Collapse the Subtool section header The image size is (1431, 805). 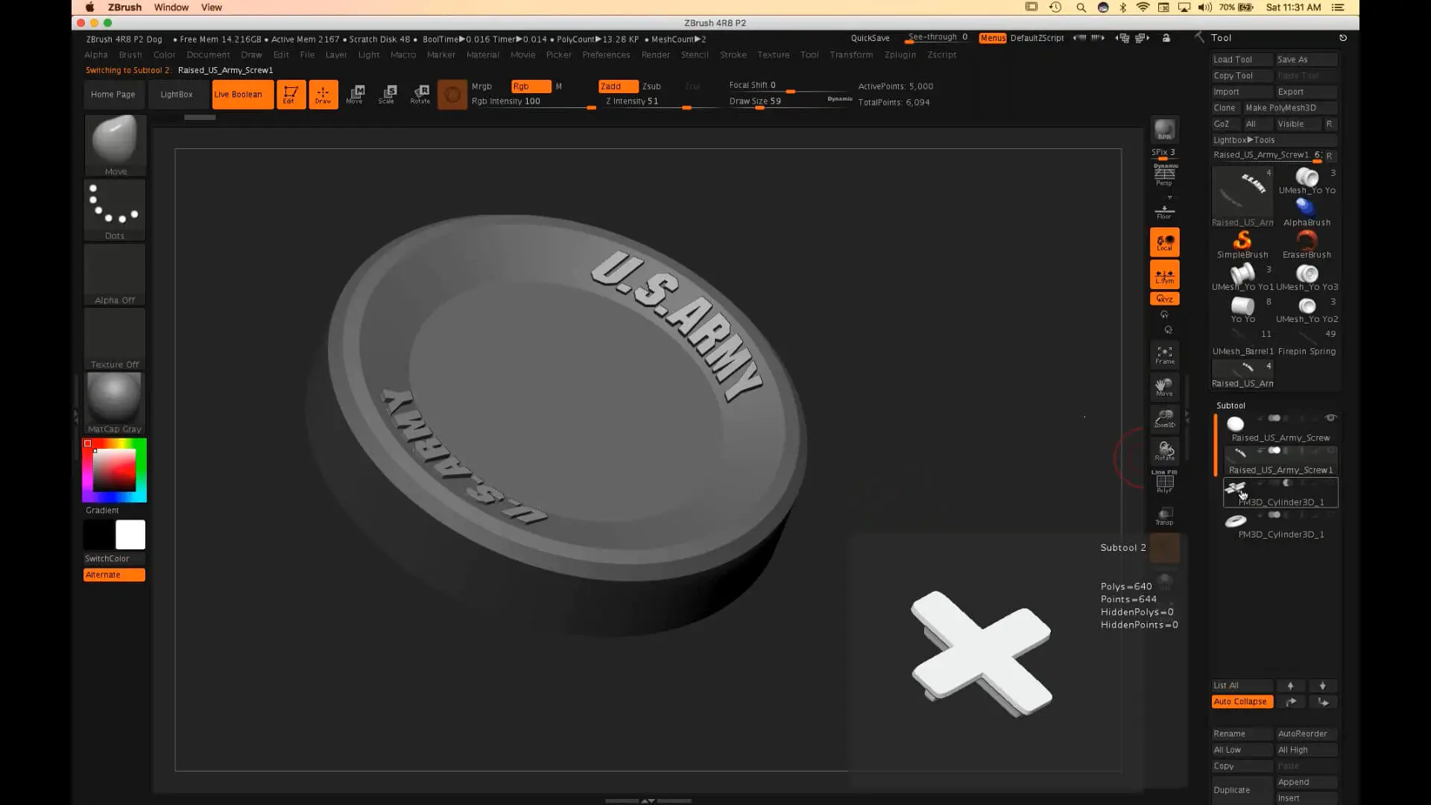click(1231, 405)
